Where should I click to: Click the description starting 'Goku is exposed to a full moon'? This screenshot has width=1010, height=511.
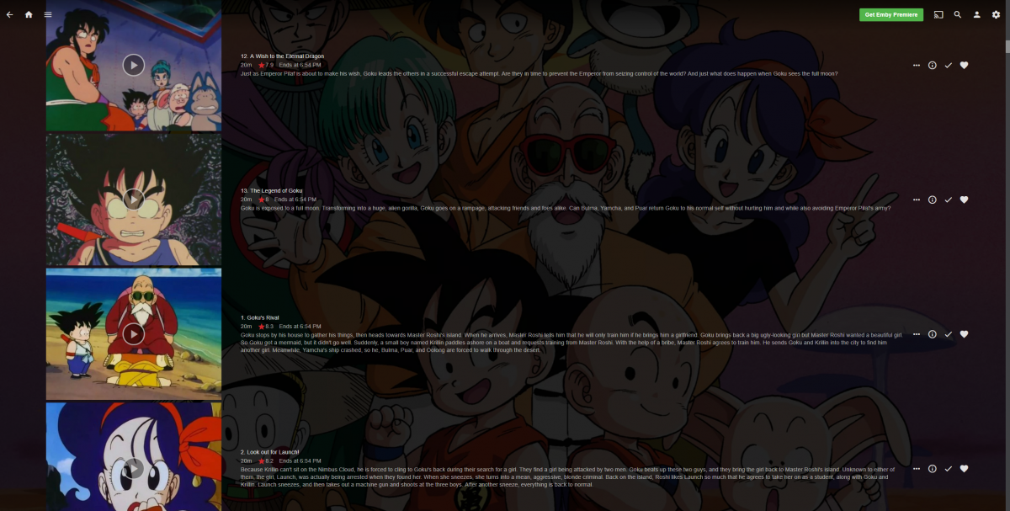click(565, 208)
